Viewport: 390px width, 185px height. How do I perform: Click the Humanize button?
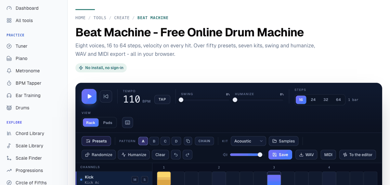(x=134, y=155)
